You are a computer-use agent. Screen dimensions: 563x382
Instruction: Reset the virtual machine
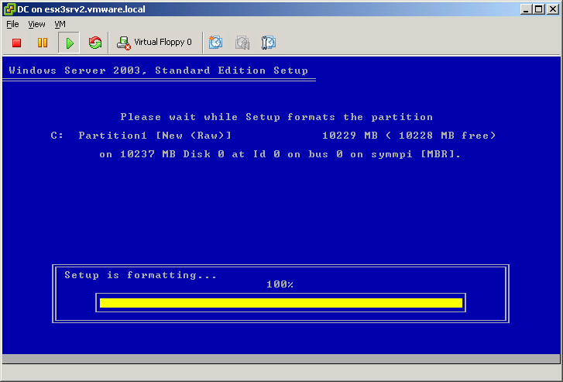(95, 43)
